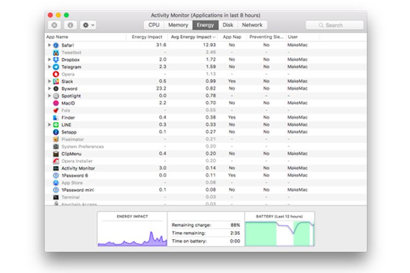Screen dimensions: 410x273
Task: Click the Terminal app icon
Action: 56,197
